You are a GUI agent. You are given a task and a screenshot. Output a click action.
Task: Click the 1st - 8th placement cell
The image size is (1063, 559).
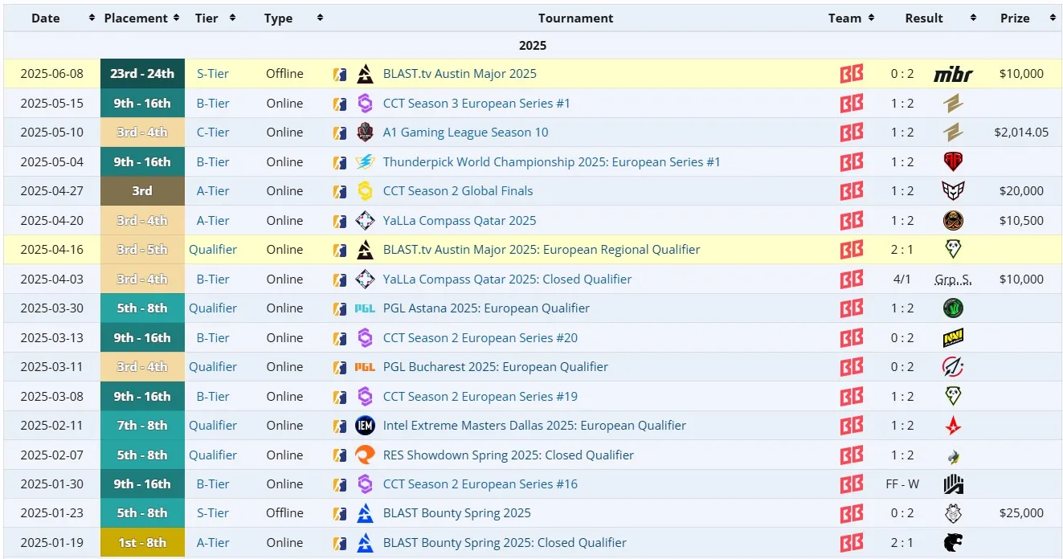(x=142, y=543)
